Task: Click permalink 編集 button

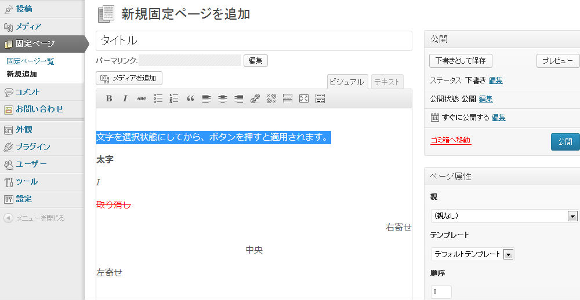Action: click(x=256, y=61)
